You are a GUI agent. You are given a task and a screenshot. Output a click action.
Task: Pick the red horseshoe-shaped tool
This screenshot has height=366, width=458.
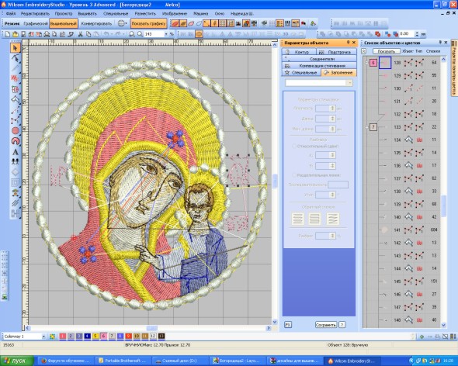point(16,141)
